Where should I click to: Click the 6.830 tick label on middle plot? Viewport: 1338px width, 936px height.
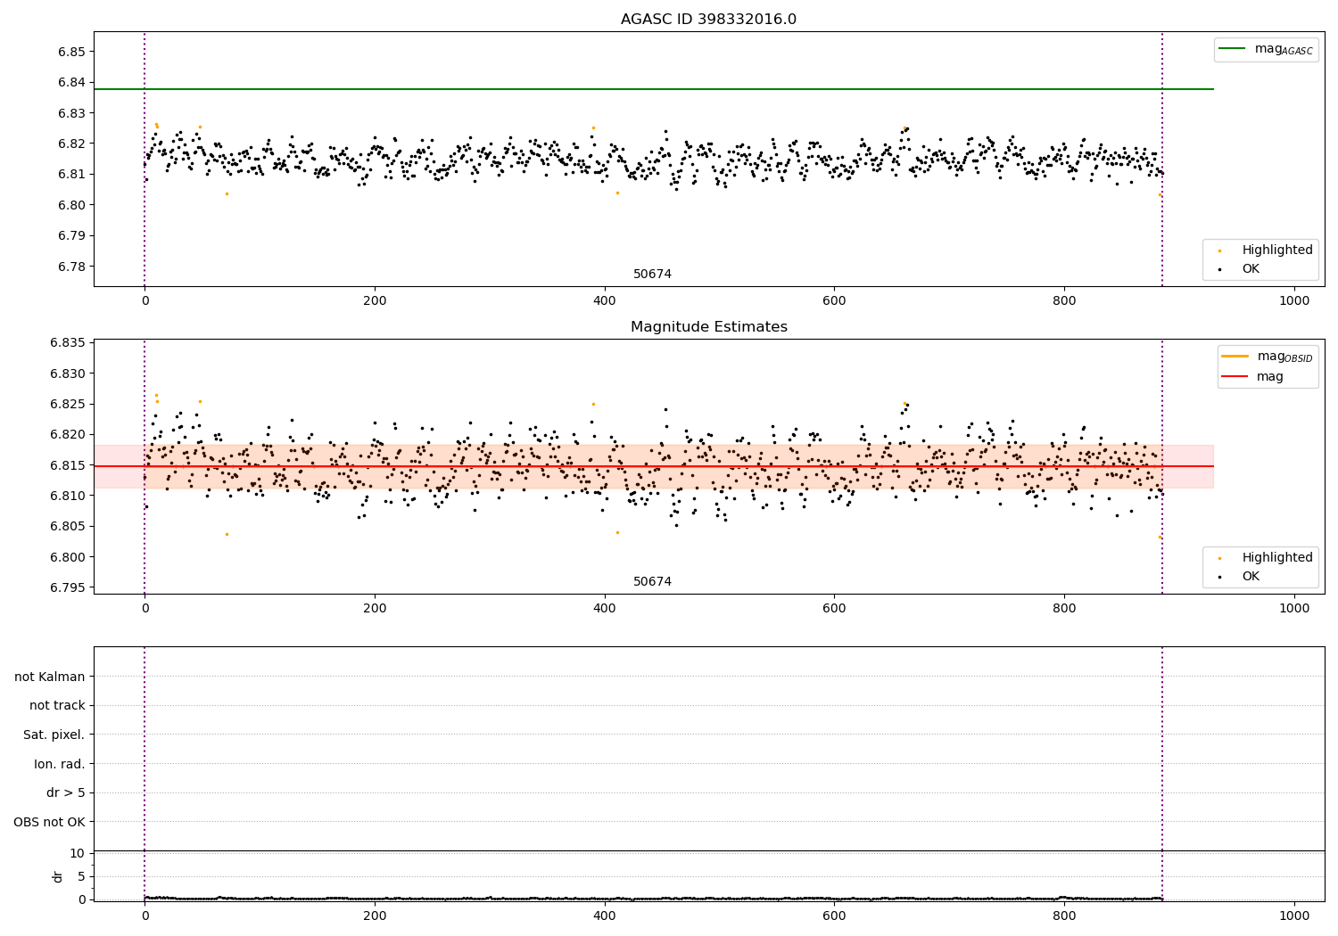pyautogui.click(x=66, y=374)
